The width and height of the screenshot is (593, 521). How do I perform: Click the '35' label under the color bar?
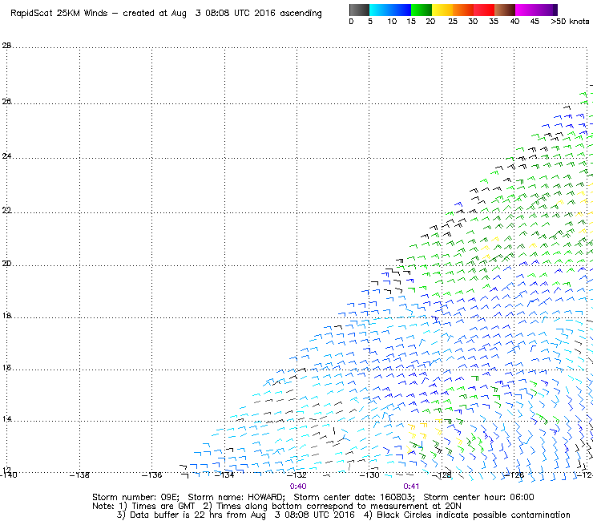pos(494,21)
